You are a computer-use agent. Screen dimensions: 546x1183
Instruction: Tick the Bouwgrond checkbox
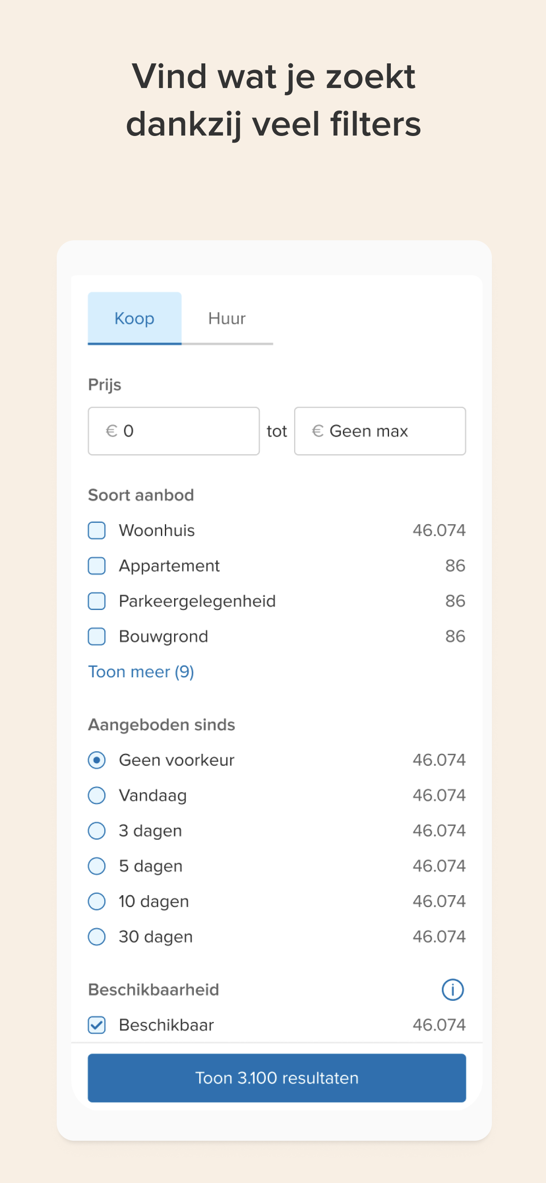click(x=96, y=636)
